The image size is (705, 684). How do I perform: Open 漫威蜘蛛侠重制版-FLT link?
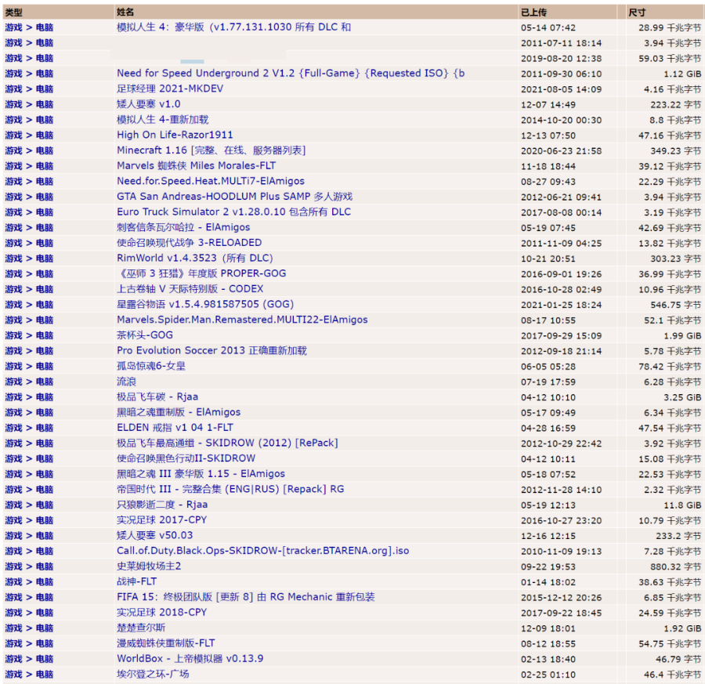click(165, 643)
